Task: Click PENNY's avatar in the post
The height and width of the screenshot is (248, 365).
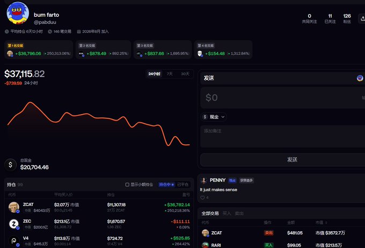Action: (204, 180)
